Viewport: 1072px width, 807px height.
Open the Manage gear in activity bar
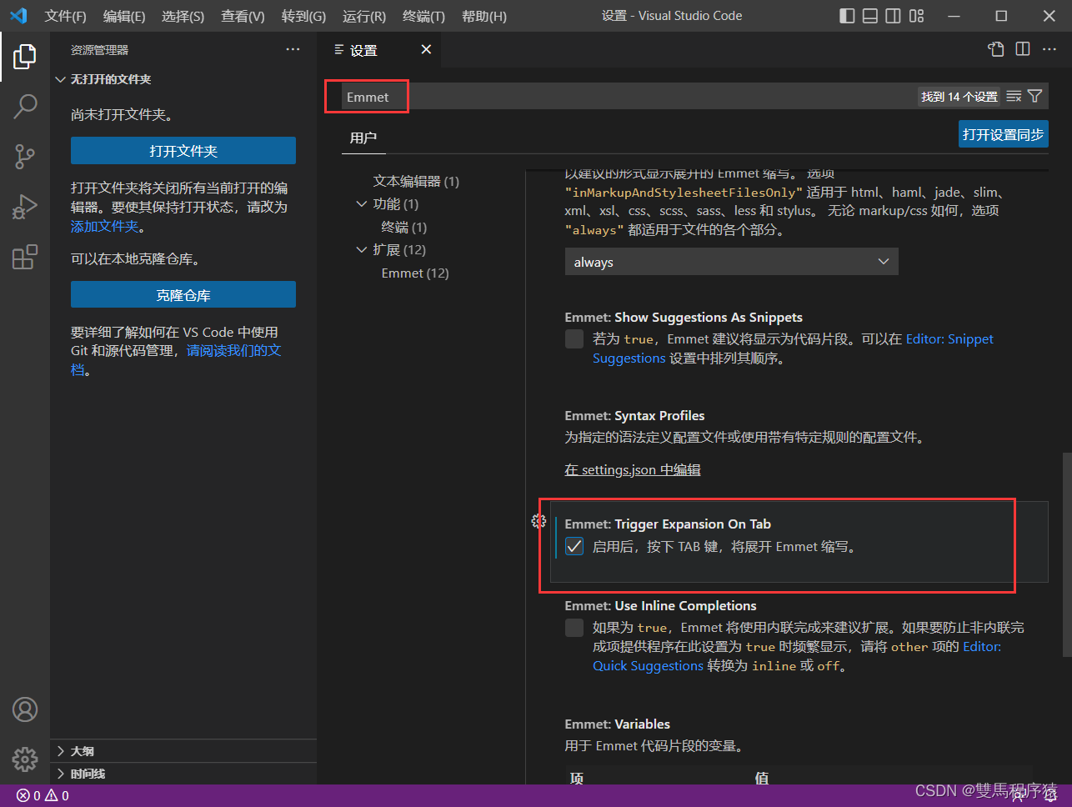(x=25, y=759)
